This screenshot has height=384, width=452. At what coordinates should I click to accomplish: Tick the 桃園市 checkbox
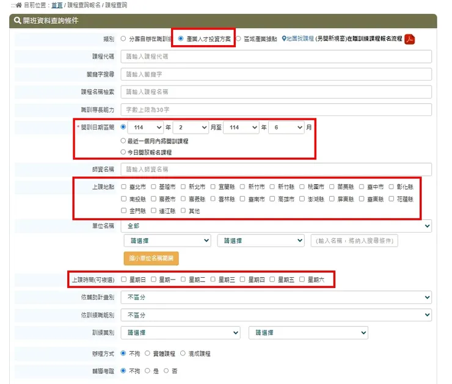point(302,187)
